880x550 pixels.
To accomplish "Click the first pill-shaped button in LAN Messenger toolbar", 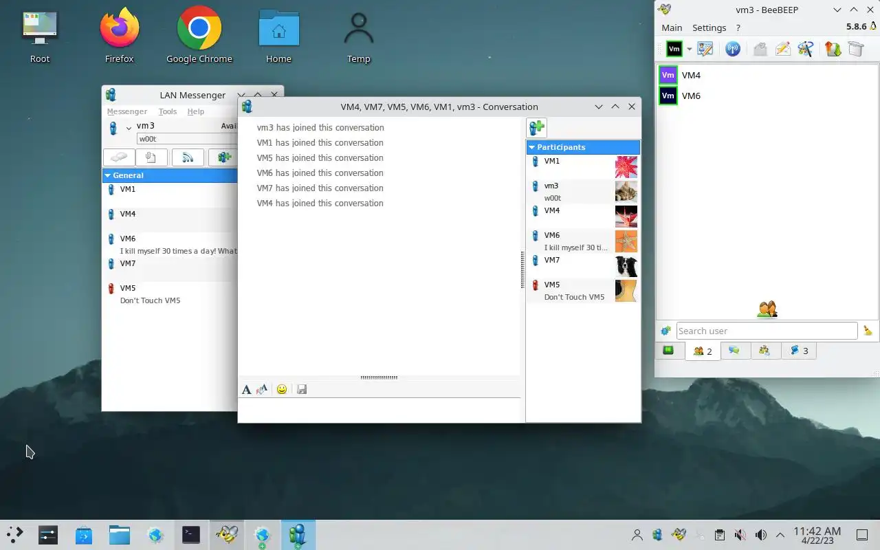I will point(119,157).
